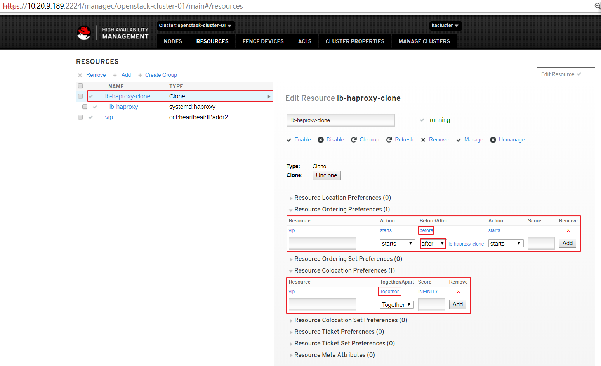Click the browser address bar URL

pos(123,6)
